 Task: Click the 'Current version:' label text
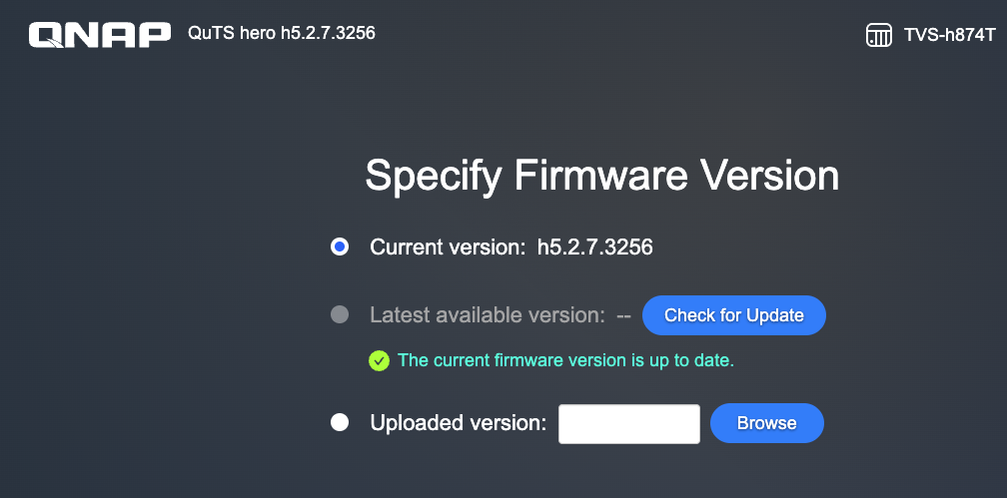coord(447,248)
